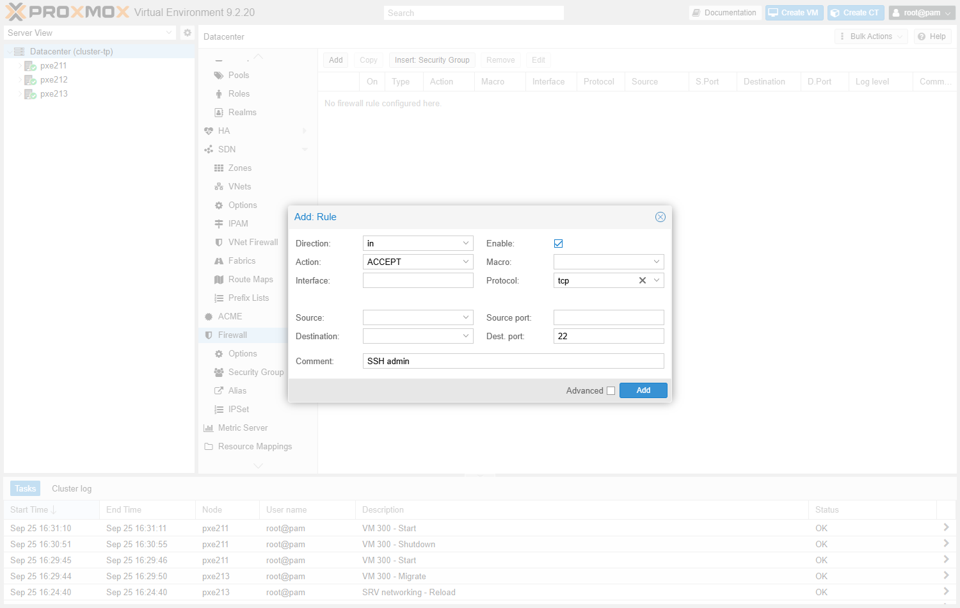Click the SDN network icon
This screenshot has width=960, height=608.
[209, 150]
